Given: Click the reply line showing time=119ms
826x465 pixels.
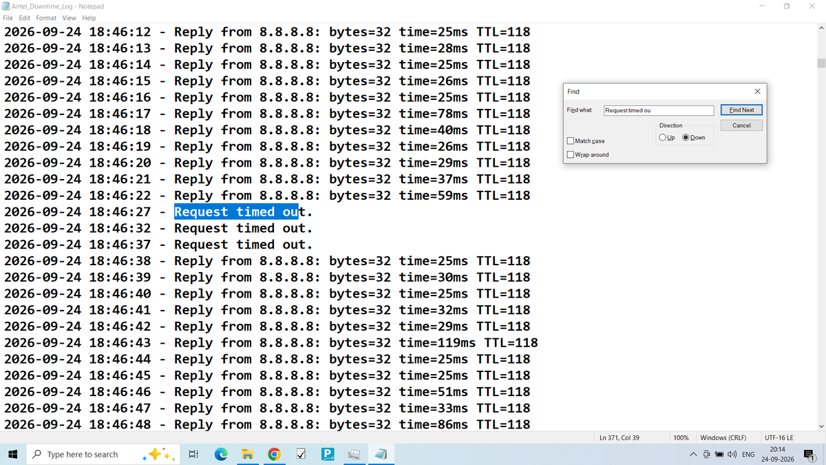Looking at the screenshot, I should point(271,343).
